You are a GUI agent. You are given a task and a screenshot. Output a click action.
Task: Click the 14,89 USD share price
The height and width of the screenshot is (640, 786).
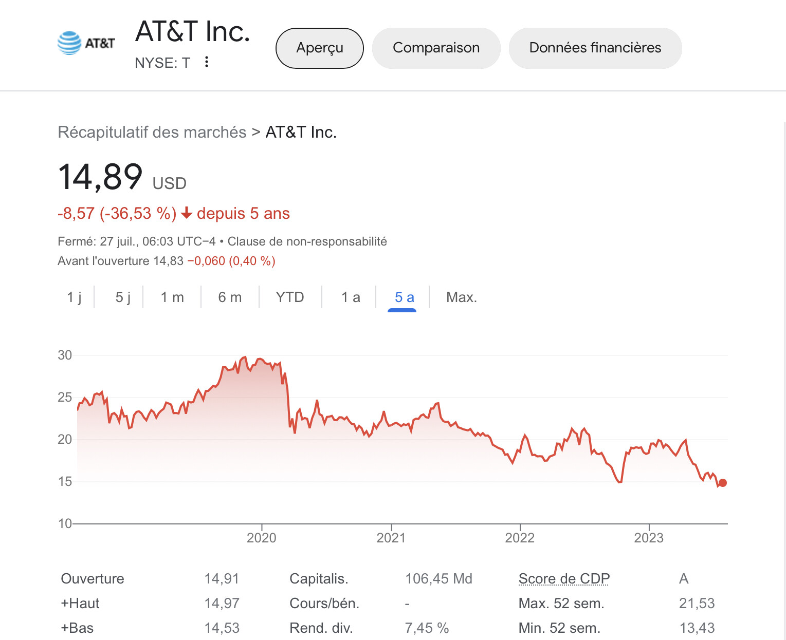point(122,178)
